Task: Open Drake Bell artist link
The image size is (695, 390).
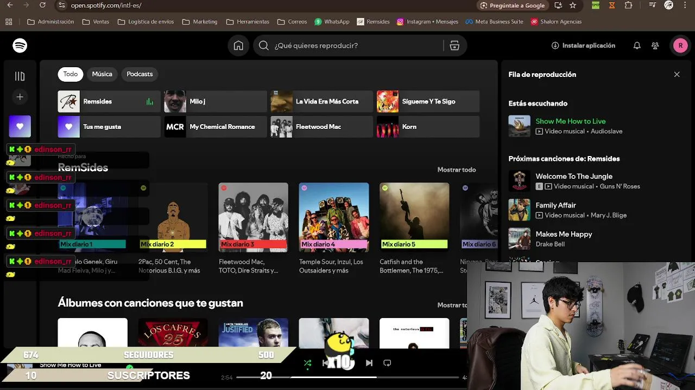Action: (x=550, y=244)
